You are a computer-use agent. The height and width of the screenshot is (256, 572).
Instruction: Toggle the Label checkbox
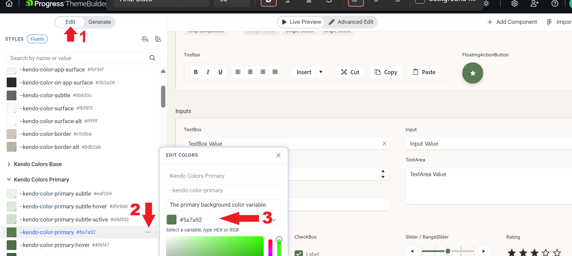tap(299, 253)
